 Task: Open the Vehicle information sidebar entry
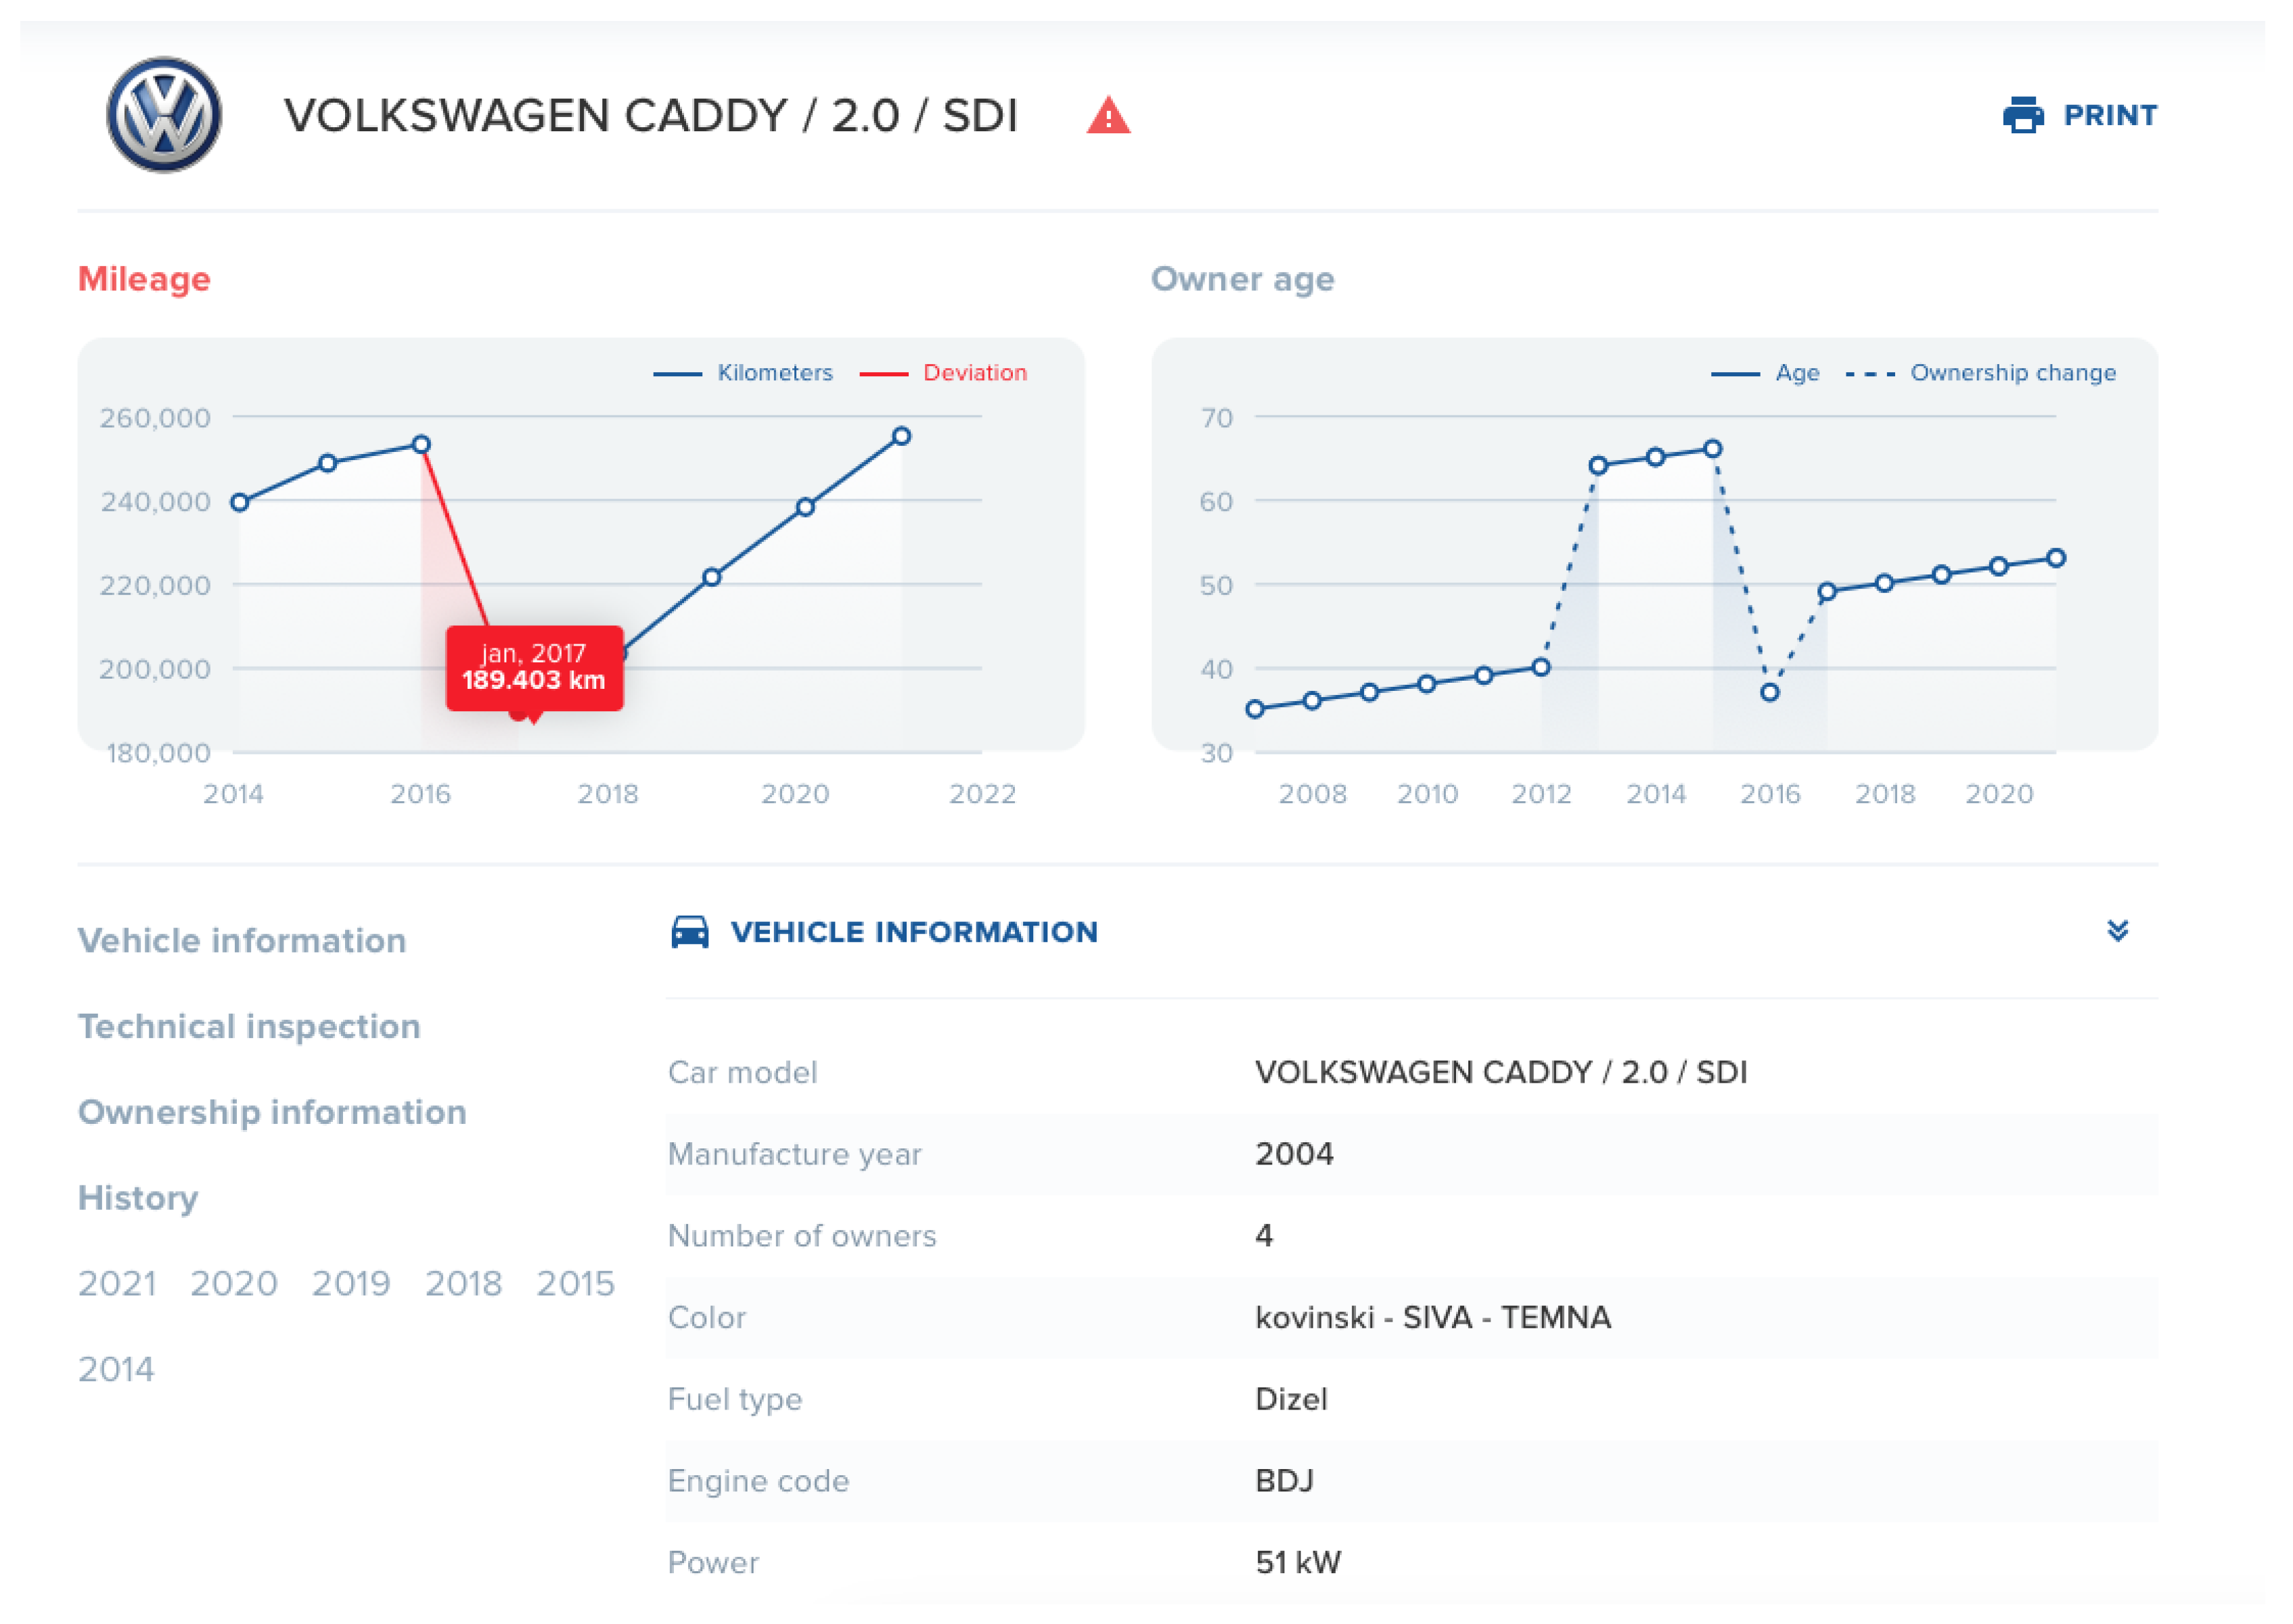[x=242, y=940]
